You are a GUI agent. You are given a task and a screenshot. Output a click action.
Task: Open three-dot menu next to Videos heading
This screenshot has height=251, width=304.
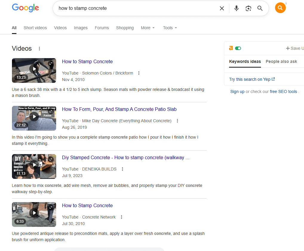tap(39, 49)
